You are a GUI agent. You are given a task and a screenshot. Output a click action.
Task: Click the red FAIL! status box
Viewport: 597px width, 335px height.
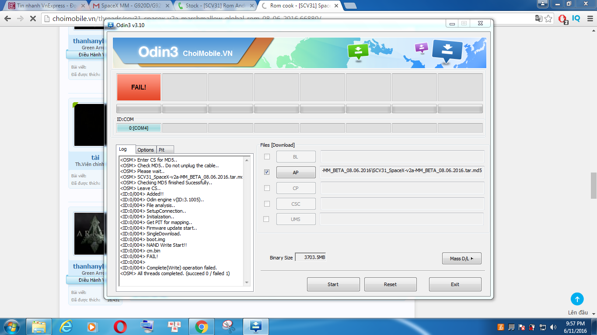tap(139, 87)
